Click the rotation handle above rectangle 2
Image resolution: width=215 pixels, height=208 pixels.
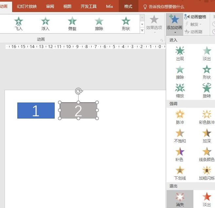click(79, 91)
